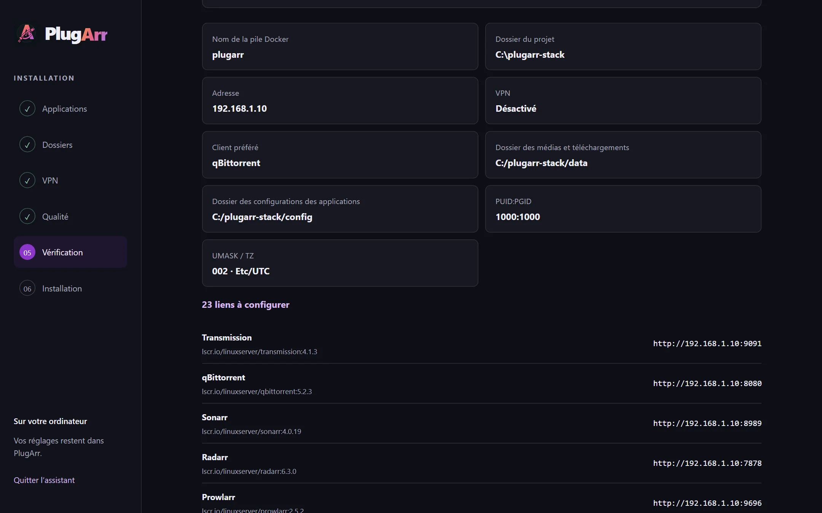Click image tag lscr.io/linuxserver/radarr:6.3.0
The image size is (822, 513).
coord(249,471)
